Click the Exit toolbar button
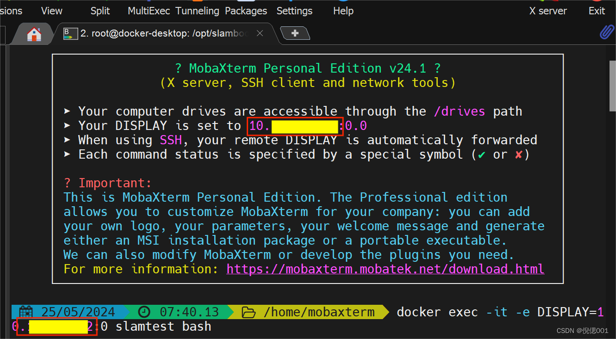 pos(597,11)
